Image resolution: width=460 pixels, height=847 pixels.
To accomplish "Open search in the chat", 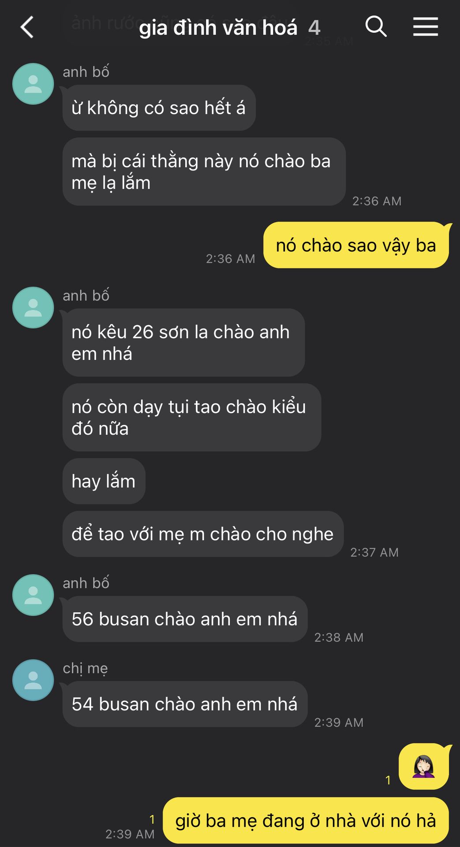I will coord(376,26).
